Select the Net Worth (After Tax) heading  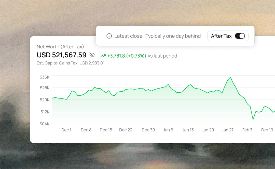[x=60, y=47]
